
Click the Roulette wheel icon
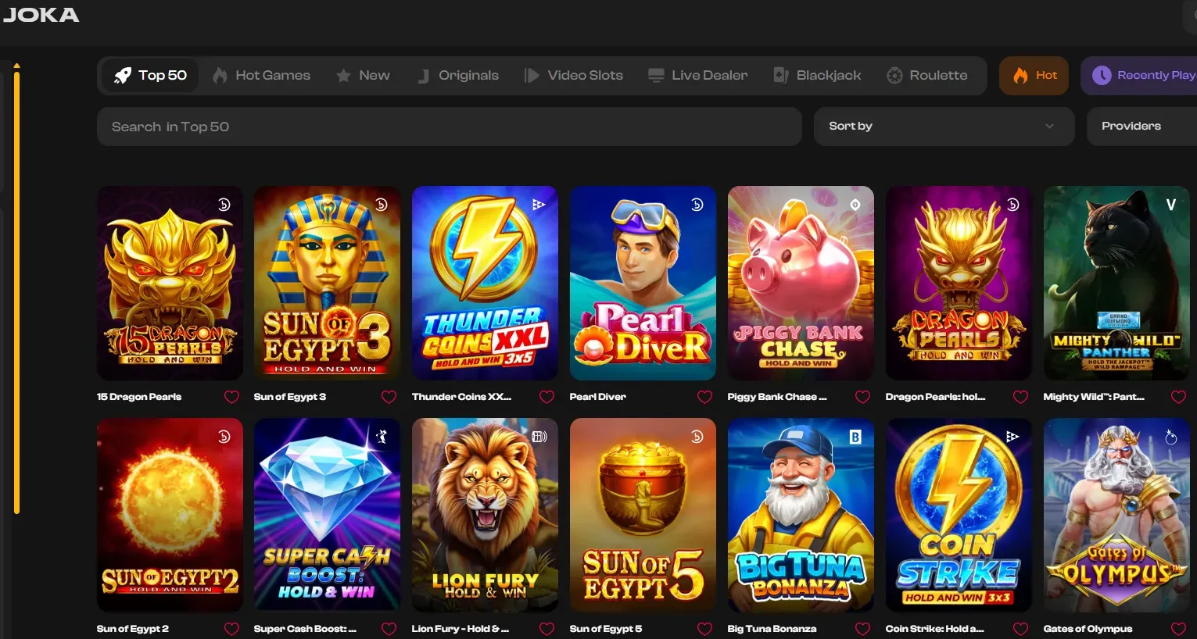click(x=894, y=76)
